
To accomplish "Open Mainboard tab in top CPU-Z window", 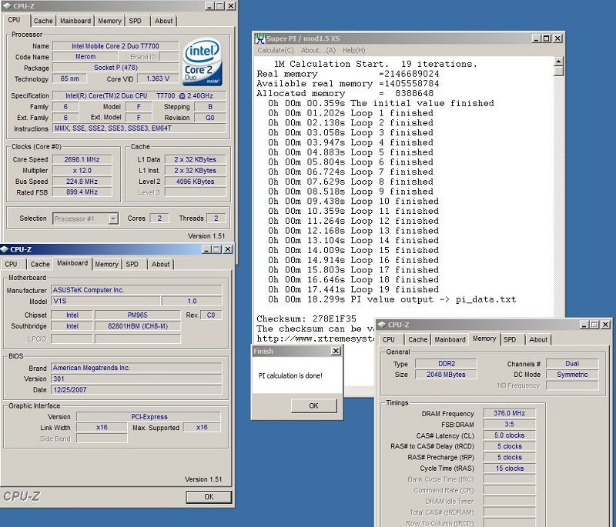I will (x=75, y=21).
